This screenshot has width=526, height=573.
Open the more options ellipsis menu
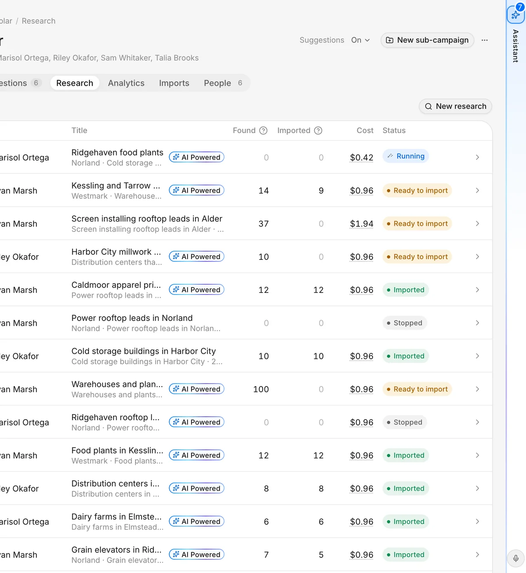(484, 40)
